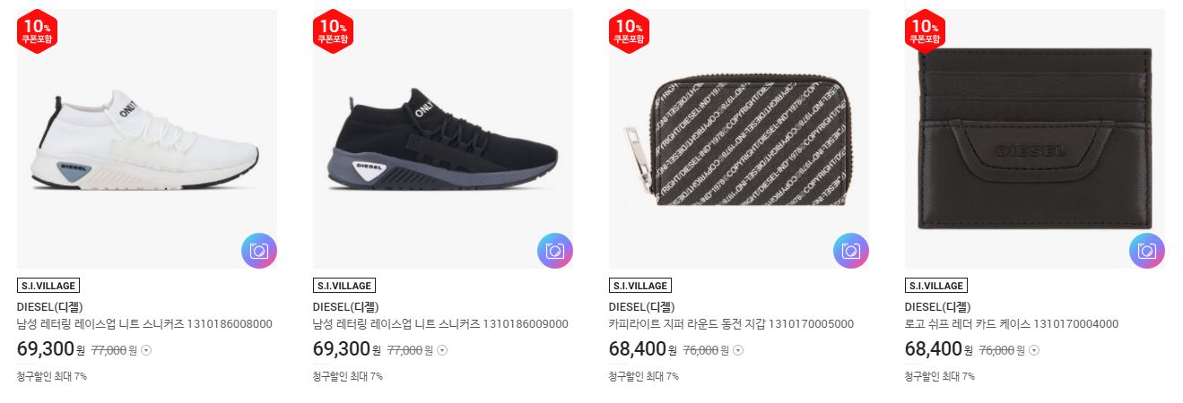Image resolution: width=1183 pixels, height=403 pixels.
Task: Open image search on zipper coin wallet
Action: click(x=850, y=251)
